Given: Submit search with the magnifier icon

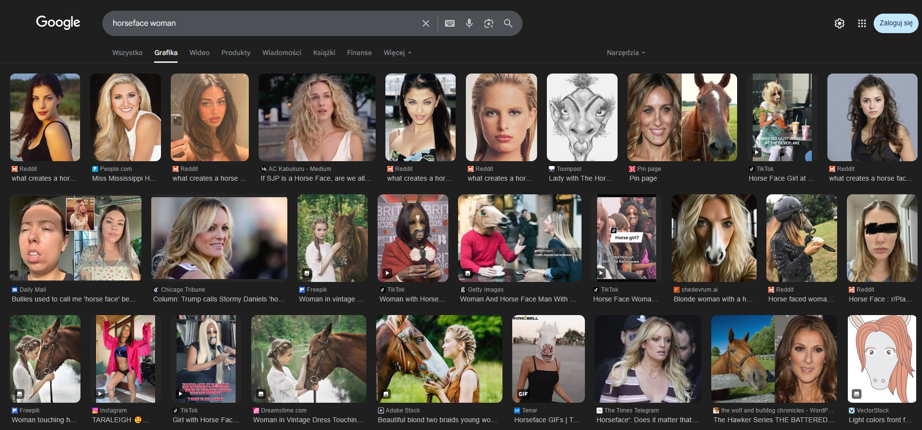Looking at the screenshot, I should 508,23.
